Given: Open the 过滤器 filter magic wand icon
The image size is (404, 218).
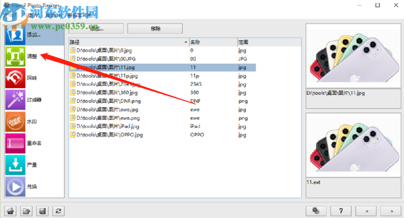Looking at the screenshot, I should coord(15,100).
